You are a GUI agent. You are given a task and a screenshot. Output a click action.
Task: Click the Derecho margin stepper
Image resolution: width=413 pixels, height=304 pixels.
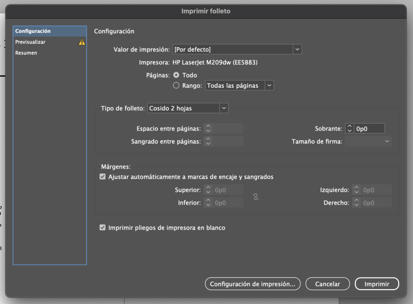coord(357,203)
